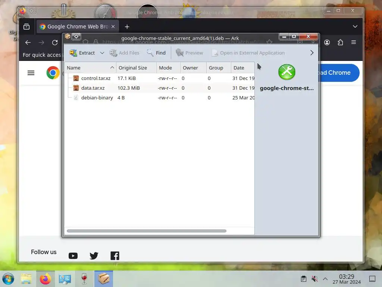The image size is (382, 287).
Task: Open the start menu on taskbar
Action: (8, 279)
